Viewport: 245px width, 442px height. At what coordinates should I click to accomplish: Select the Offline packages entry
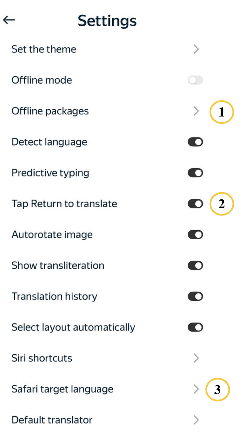[50, 111]
